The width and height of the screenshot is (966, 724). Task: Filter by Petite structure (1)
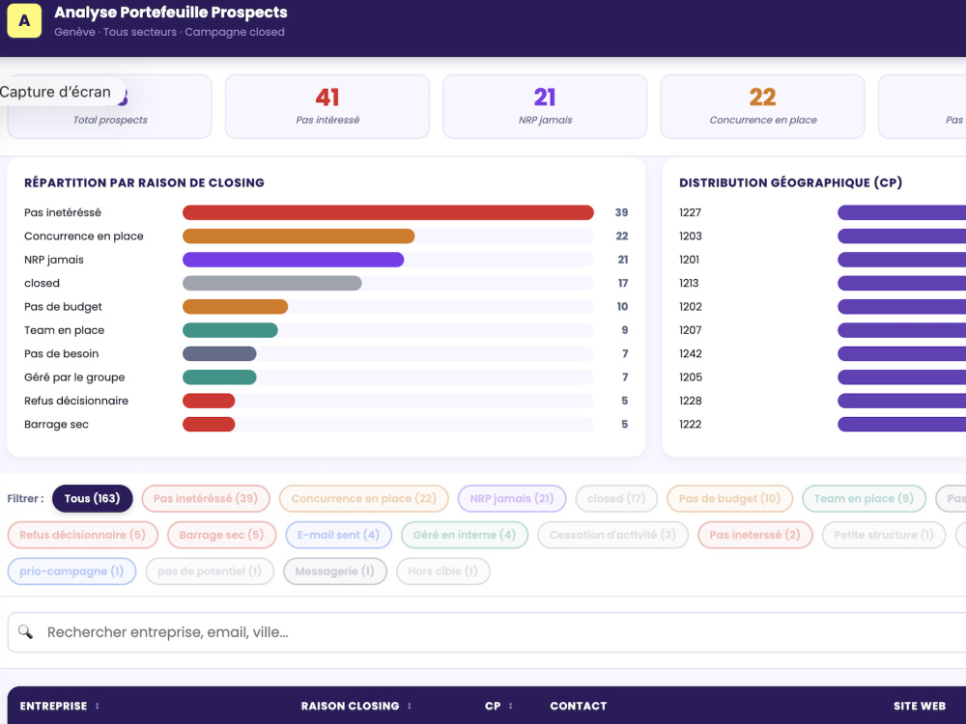pos(884,535)
